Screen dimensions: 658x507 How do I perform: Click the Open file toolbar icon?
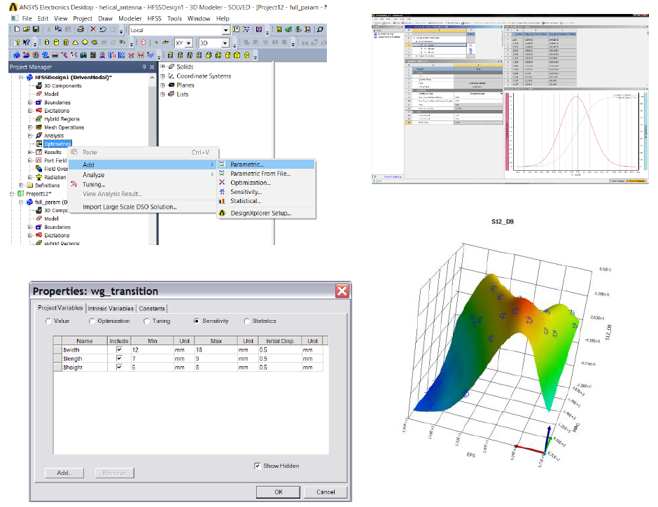click(x=27, y=29)
